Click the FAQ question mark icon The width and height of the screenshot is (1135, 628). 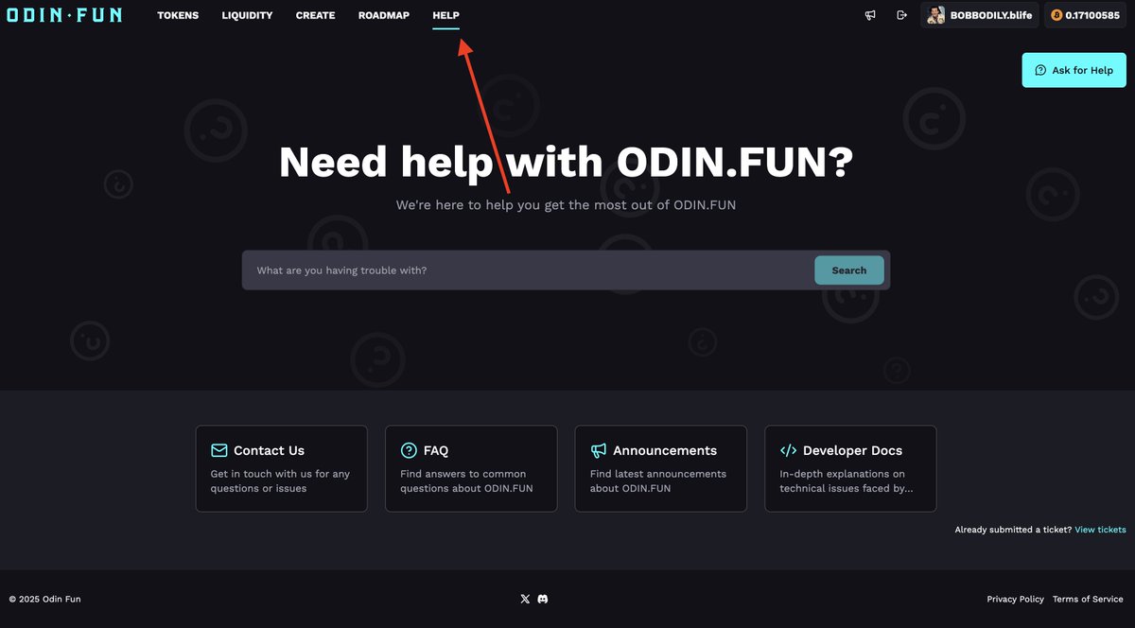[409, 450]
